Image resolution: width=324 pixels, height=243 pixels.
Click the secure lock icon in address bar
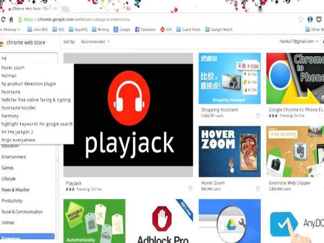[20, 19]
